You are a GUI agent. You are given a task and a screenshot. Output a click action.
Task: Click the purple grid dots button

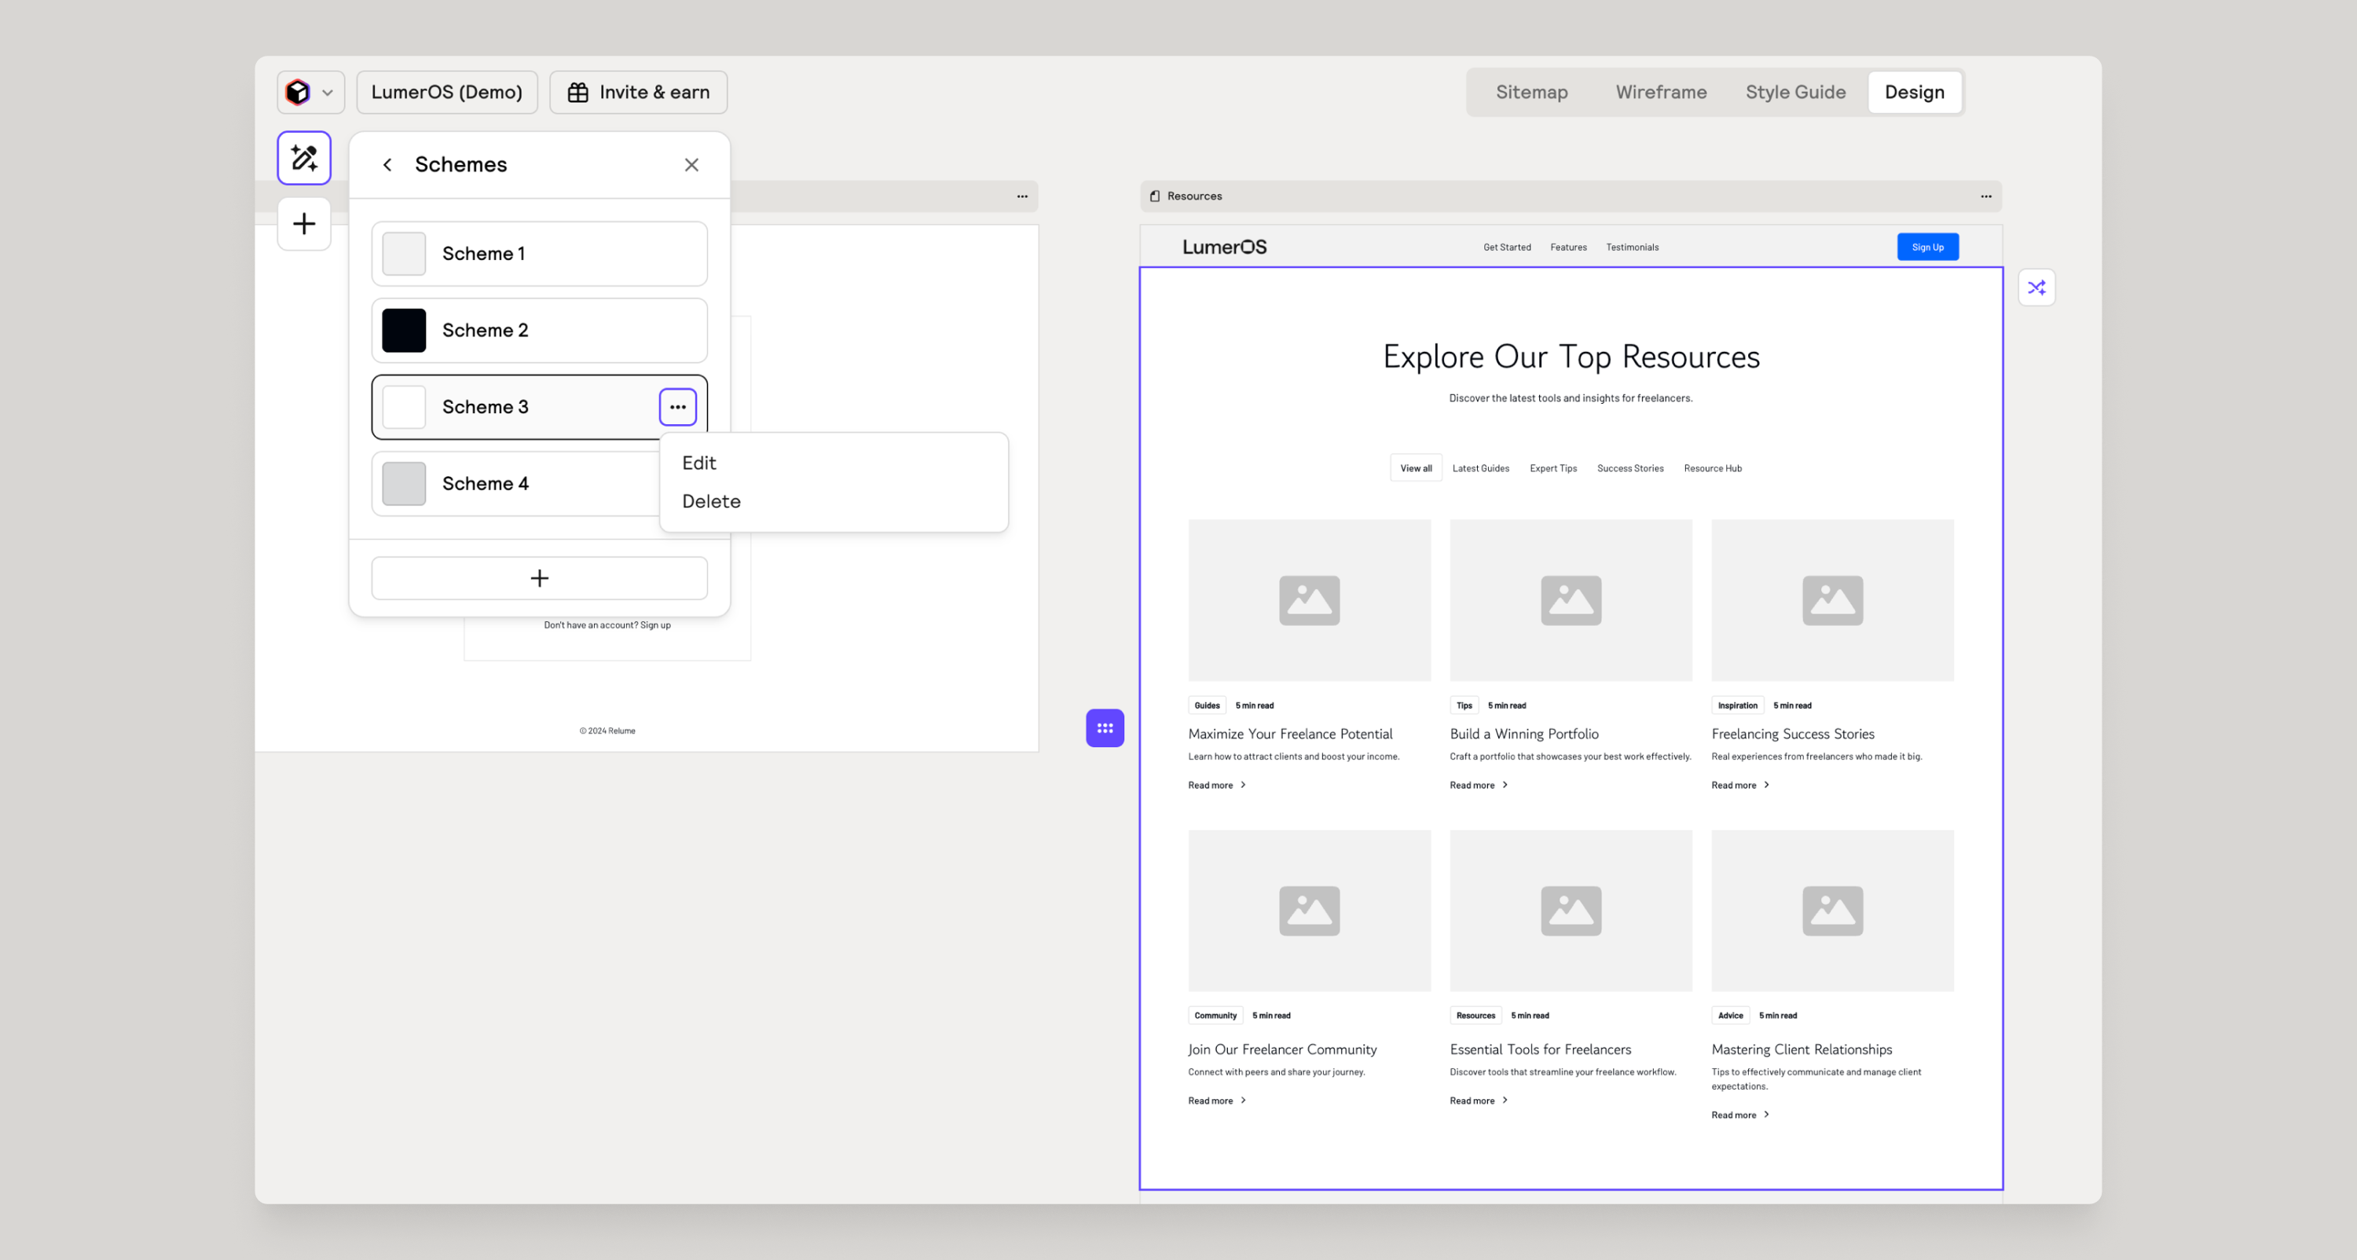pyautogui.click(x=1105, y=728)
